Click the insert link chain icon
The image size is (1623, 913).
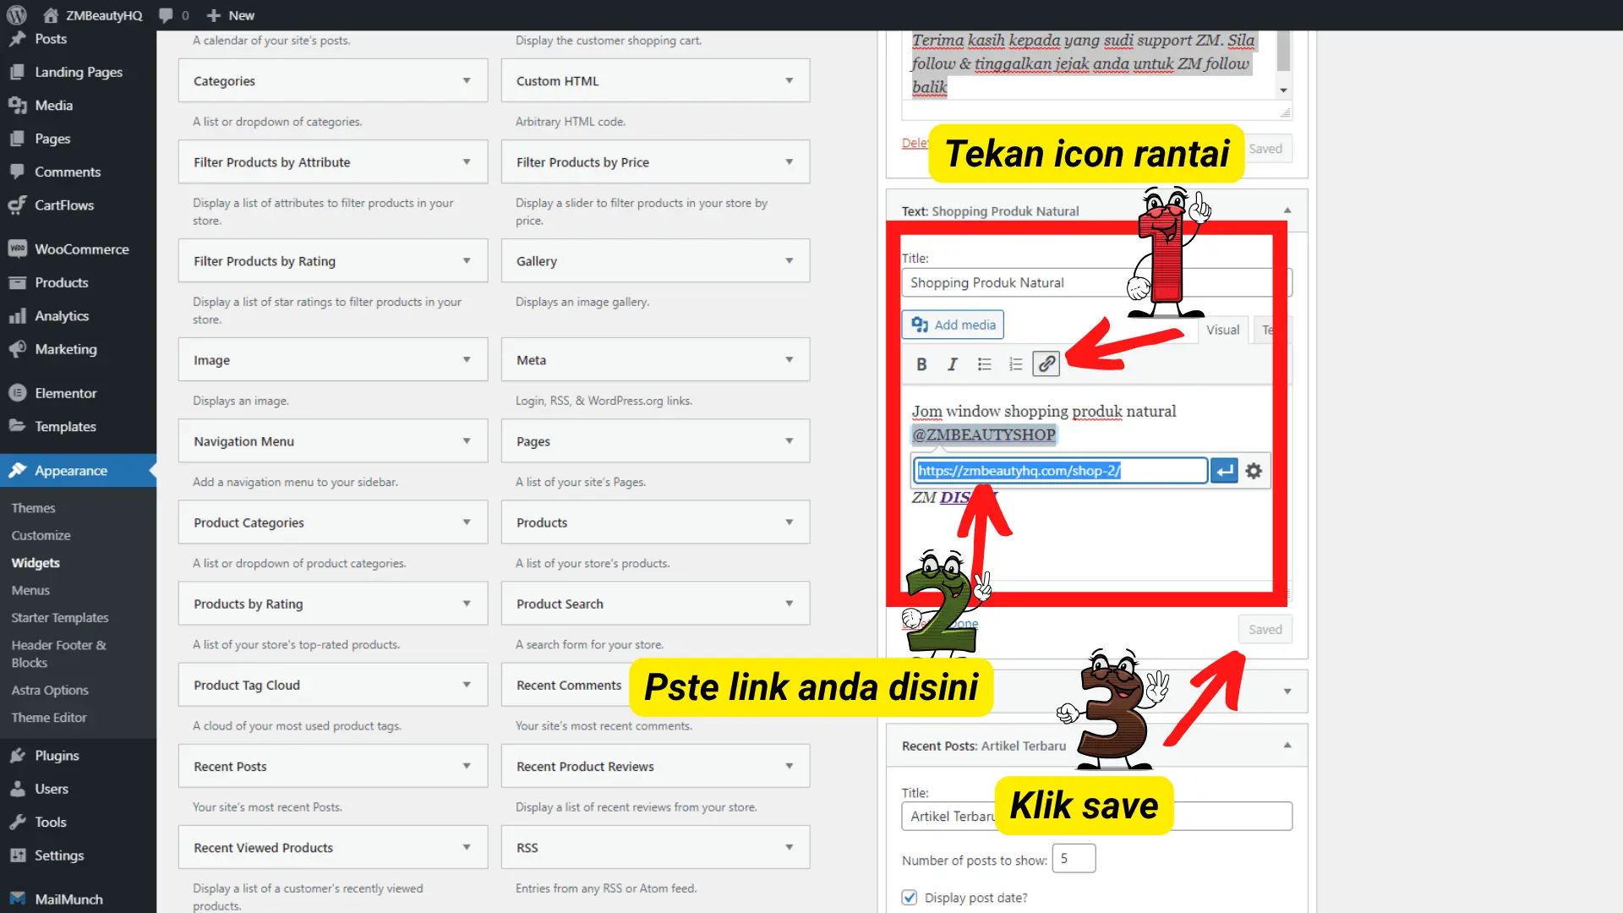click(x=1046, y=364)
